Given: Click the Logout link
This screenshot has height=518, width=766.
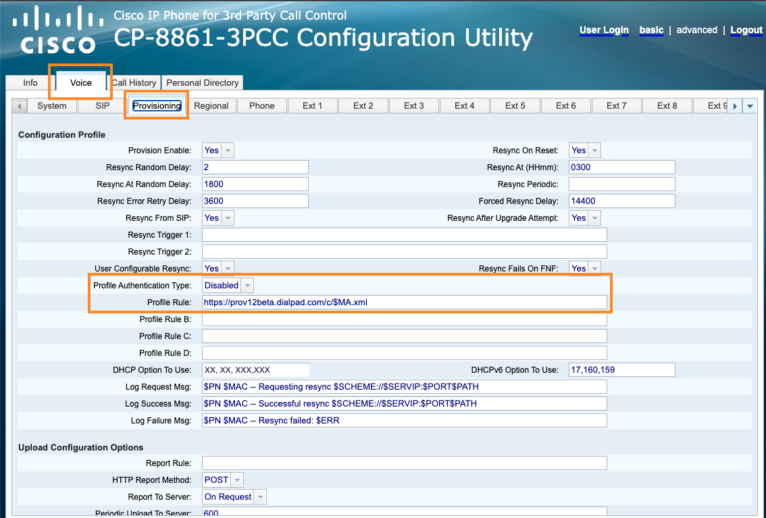Looking at the screenshot, I should pyautogui.click(x=746, y=30).
